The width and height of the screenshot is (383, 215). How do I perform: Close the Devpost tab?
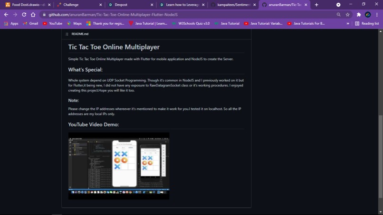tap(152, 5)
